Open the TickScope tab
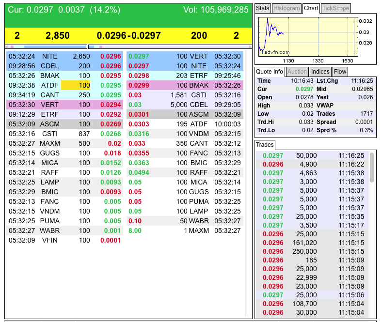Viewport: 382px width, 322px height. tap(336, 8)
